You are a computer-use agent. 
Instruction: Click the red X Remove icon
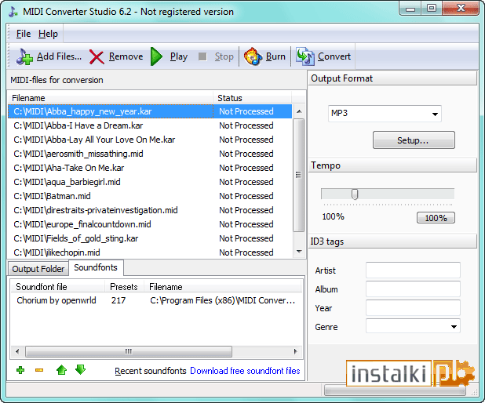(97, 57)
